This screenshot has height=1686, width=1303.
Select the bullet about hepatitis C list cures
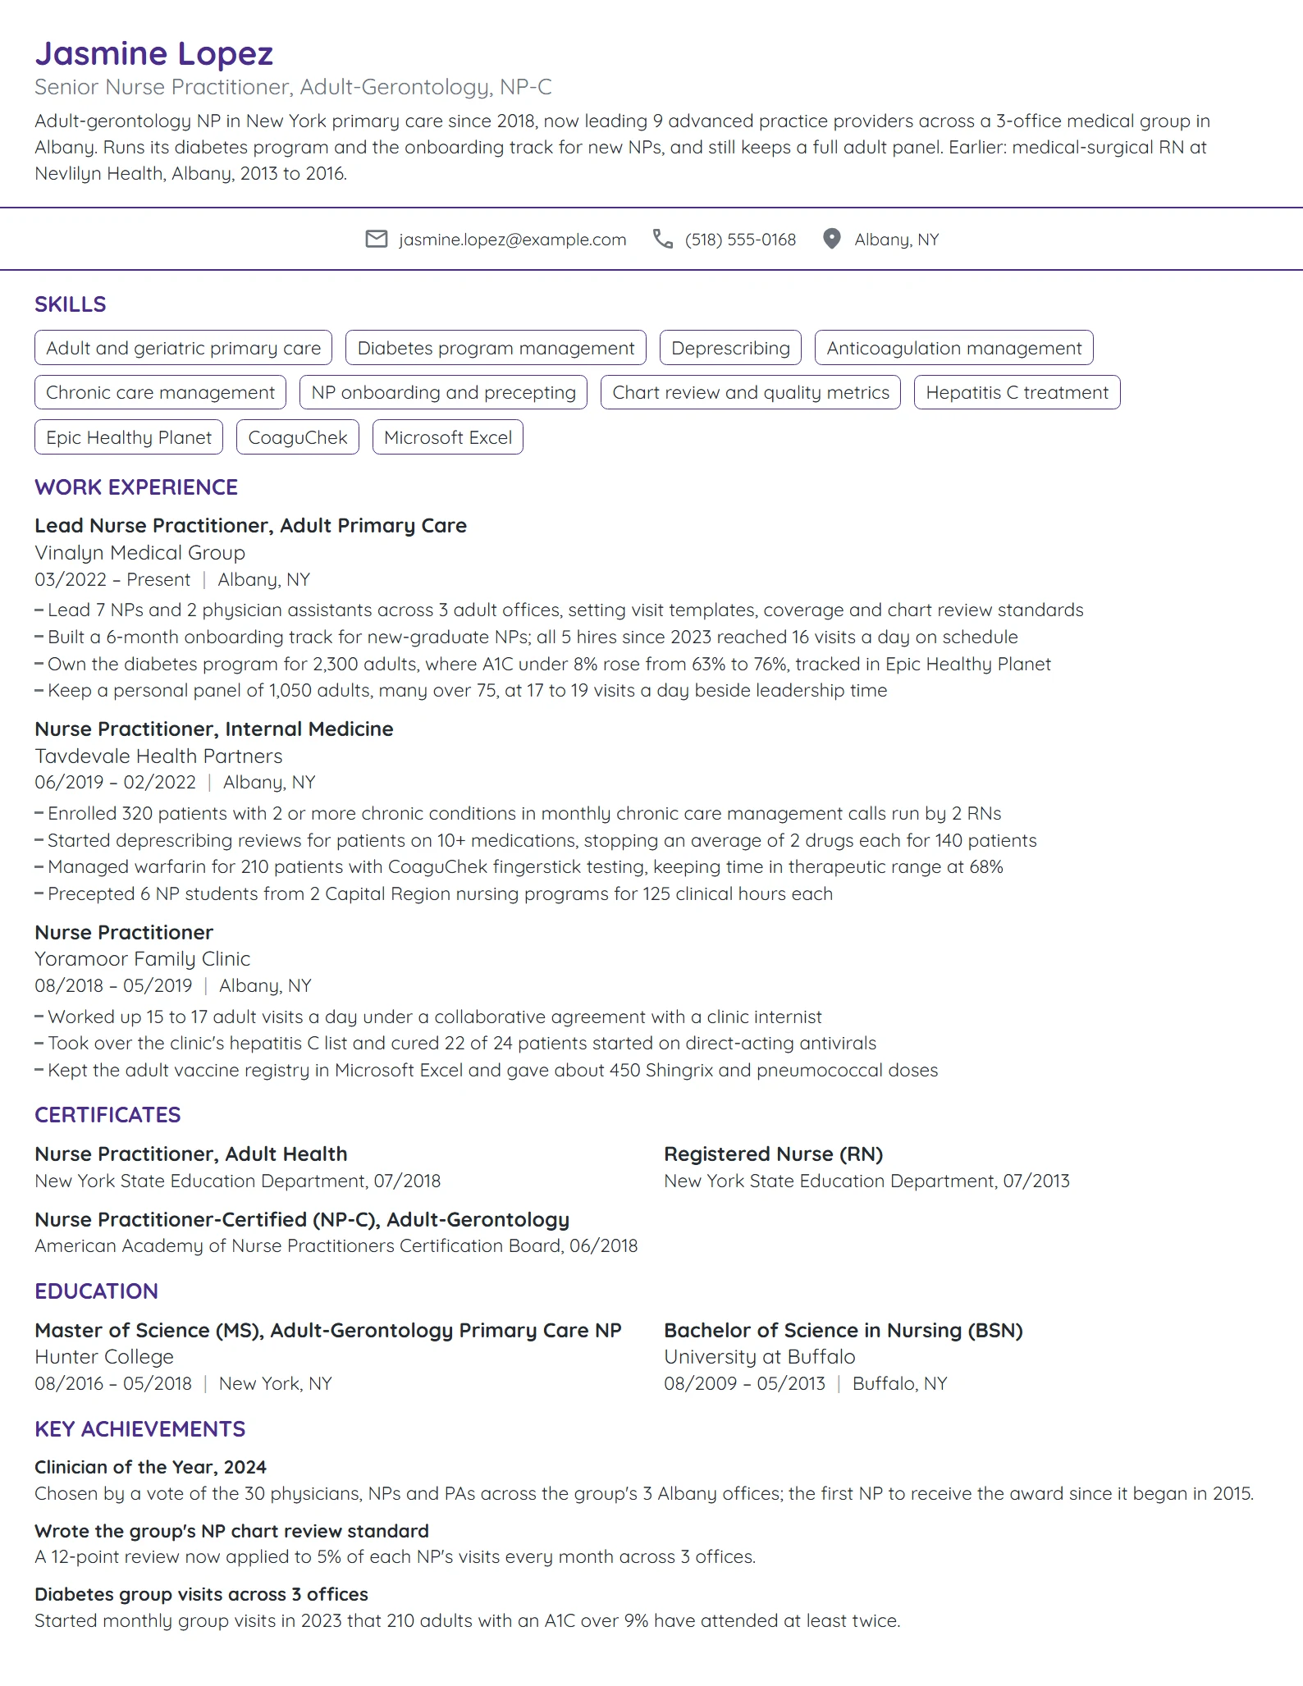point(455,1044)
